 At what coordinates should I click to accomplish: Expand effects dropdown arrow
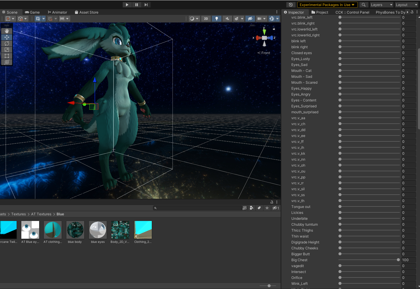pyautogui.click(x=242, y=19)
